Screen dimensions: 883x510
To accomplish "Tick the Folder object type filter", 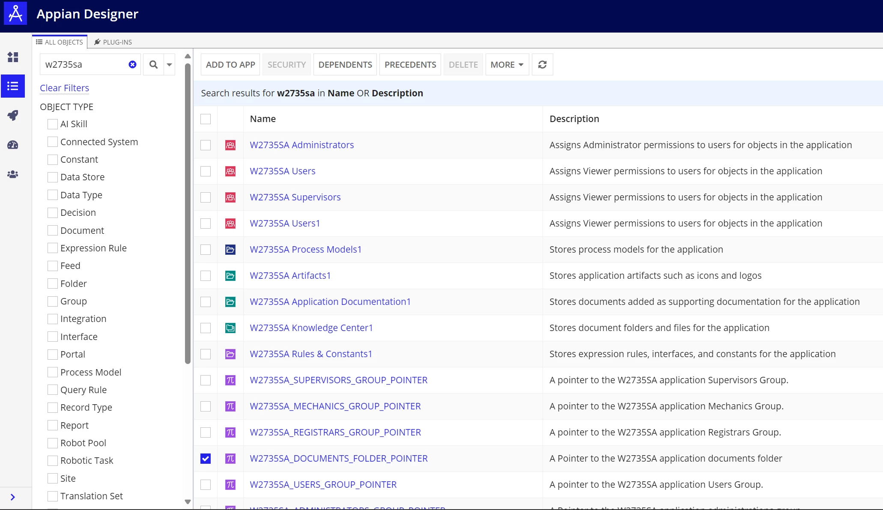I will click(x=53, y=284).
